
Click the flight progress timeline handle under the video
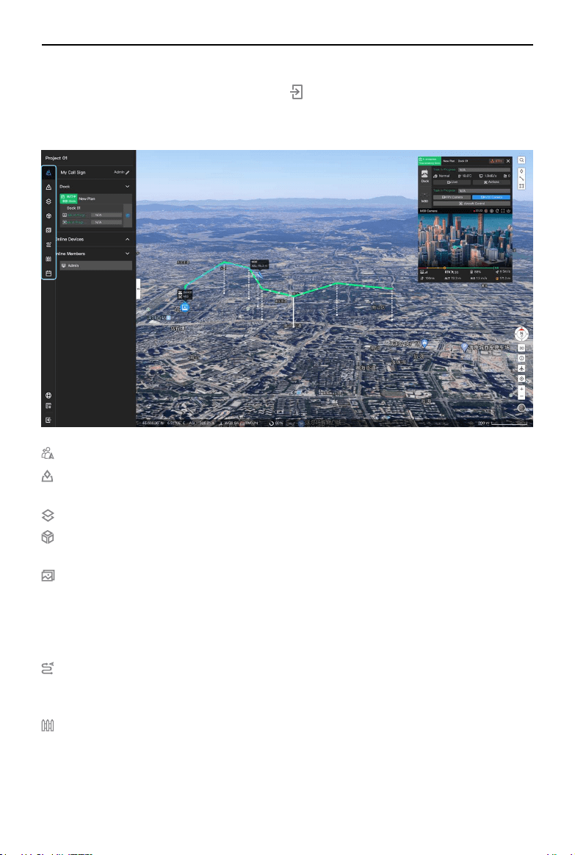pos(445,268)
